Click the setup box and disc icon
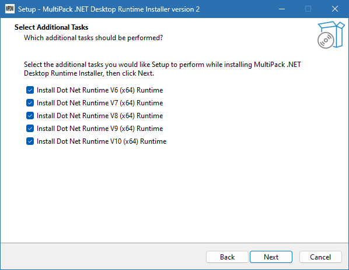 (x=331, y=35)
